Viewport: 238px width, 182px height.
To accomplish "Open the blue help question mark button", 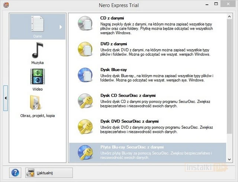I will click(16, 173).
